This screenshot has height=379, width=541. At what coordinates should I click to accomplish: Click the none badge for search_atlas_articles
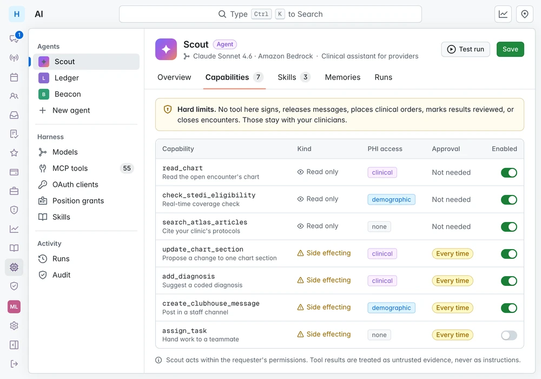(379, 227)
